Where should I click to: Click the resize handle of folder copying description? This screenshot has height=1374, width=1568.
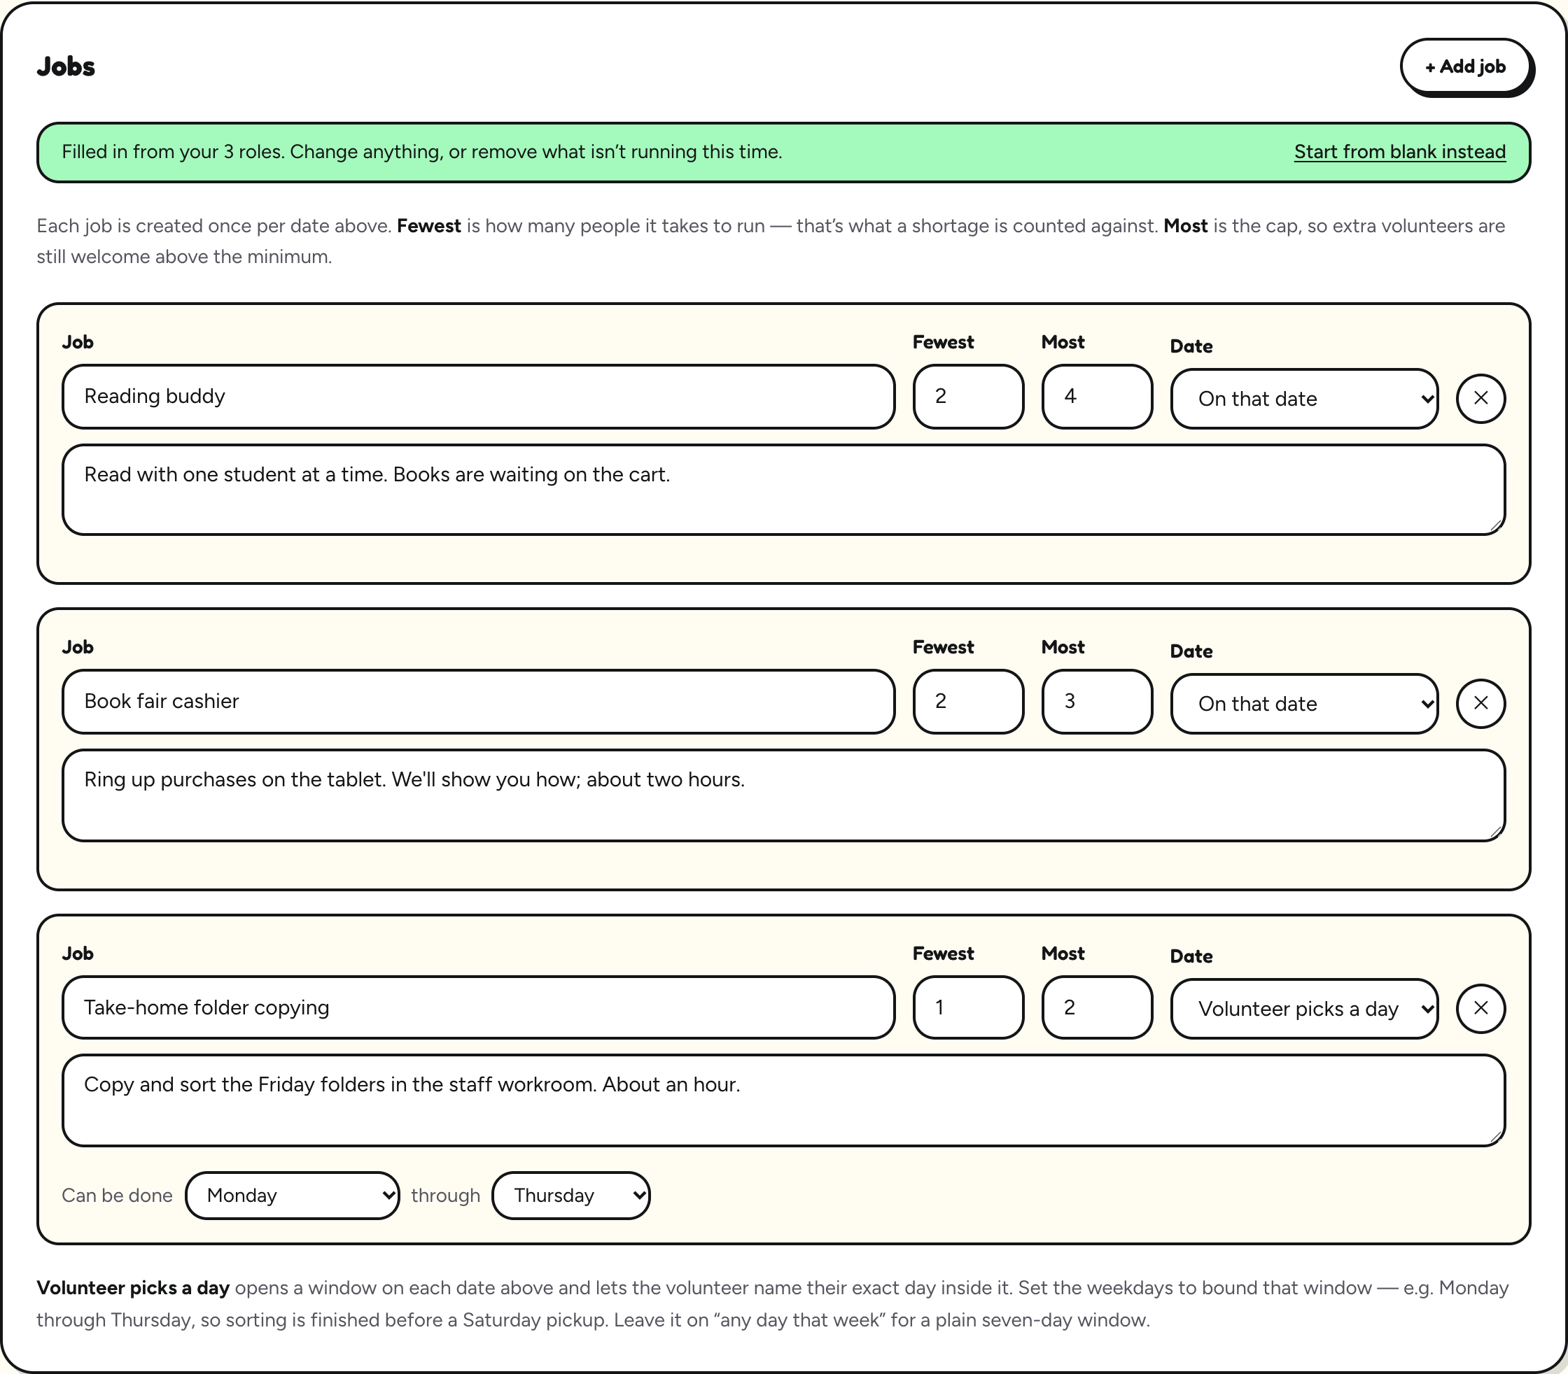pos(1496,1136)
